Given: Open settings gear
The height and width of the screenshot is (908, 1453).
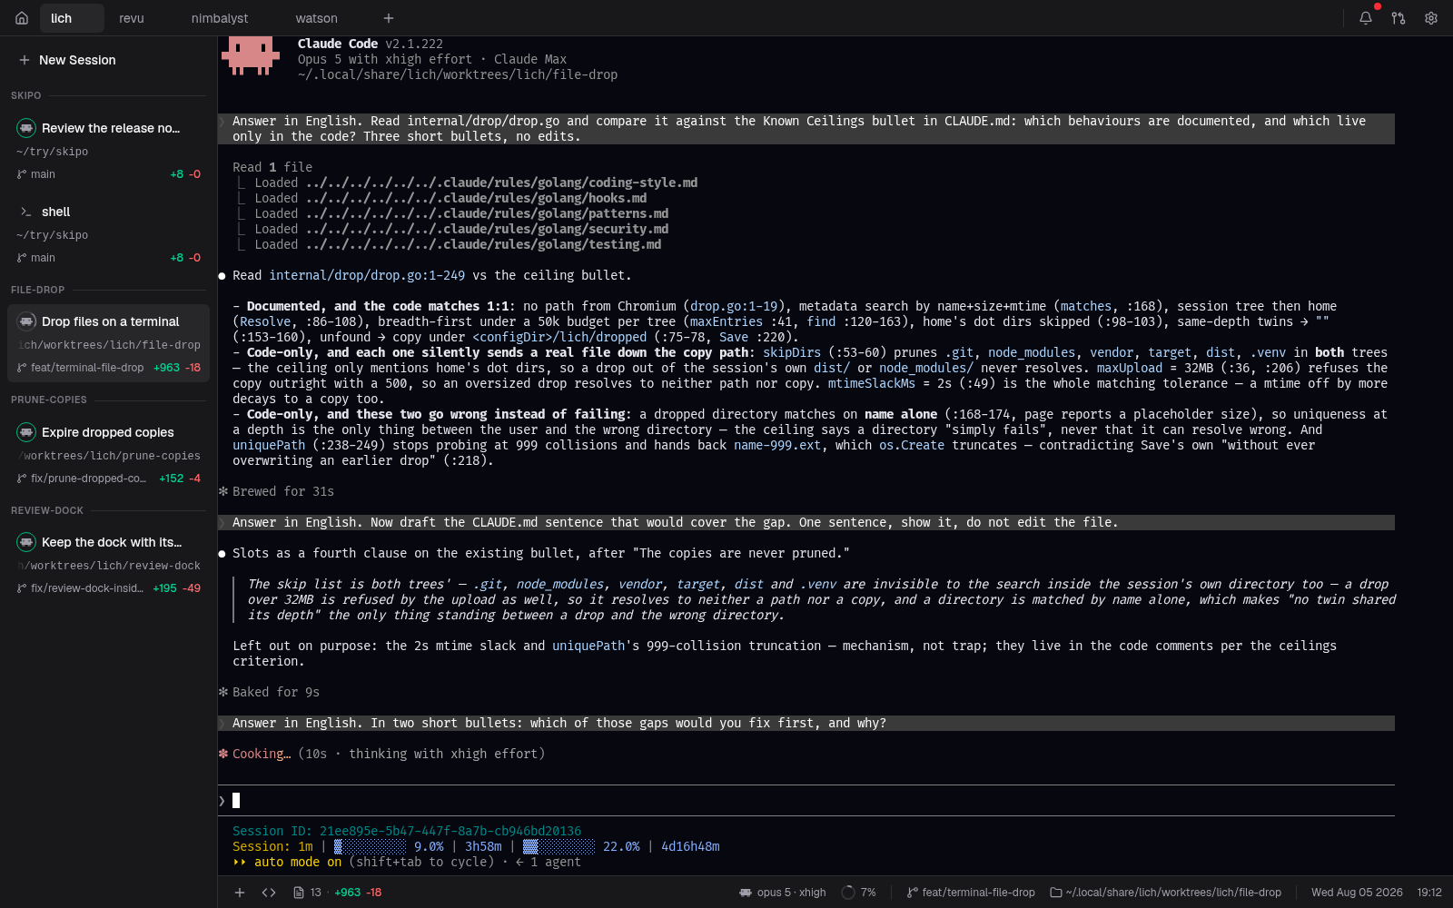Looking at the screenshot, I should (1431, 18).
